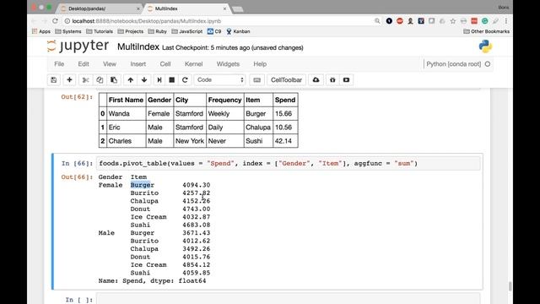Reload the page with browser refresh icon
Screen dimensions: 540x304
[x=55, y=21]
